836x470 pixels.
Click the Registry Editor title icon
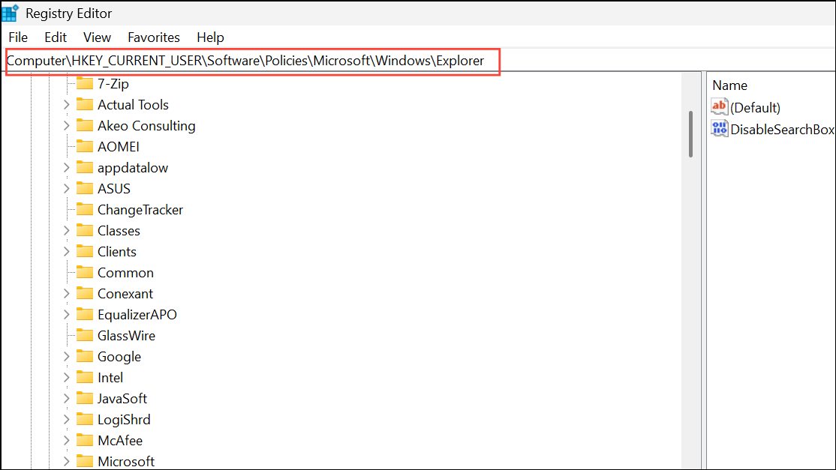point(10,13)
